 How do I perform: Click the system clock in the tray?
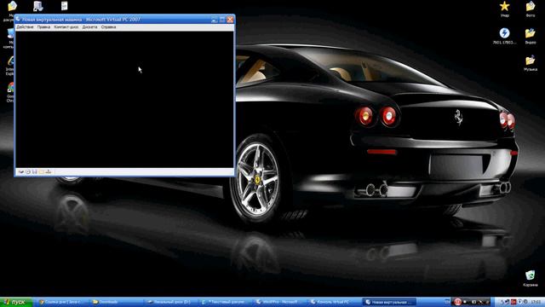[x=536, y=302]
